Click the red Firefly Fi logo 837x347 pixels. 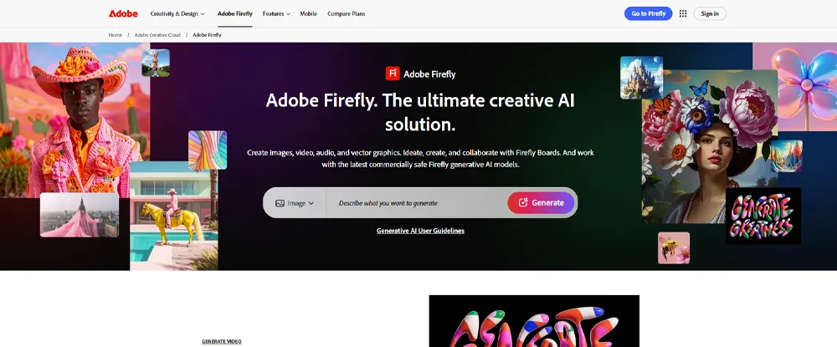(x=393, y=74)
